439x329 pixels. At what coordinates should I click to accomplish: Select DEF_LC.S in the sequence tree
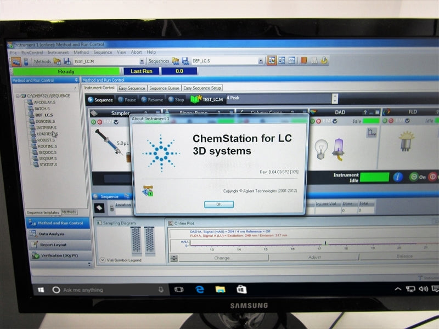[x=44, y=115]
